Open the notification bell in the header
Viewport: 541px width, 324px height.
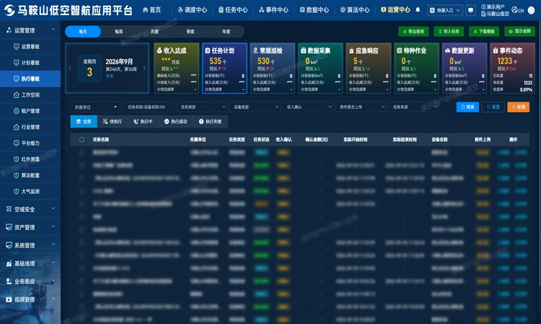[418, 10]
